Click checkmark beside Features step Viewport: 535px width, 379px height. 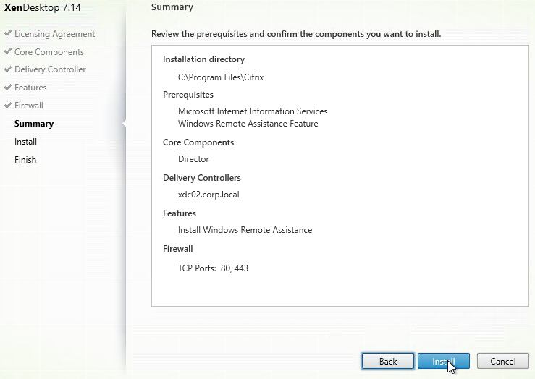[x=8, y=88]
